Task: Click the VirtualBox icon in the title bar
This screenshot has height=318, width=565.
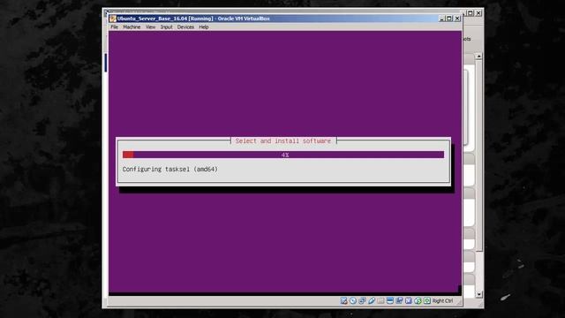Action: tap(113, 19)
